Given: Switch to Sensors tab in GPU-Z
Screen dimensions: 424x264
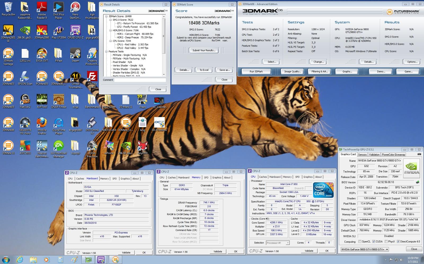Looking at the screenshot, I should click(362, 155).
